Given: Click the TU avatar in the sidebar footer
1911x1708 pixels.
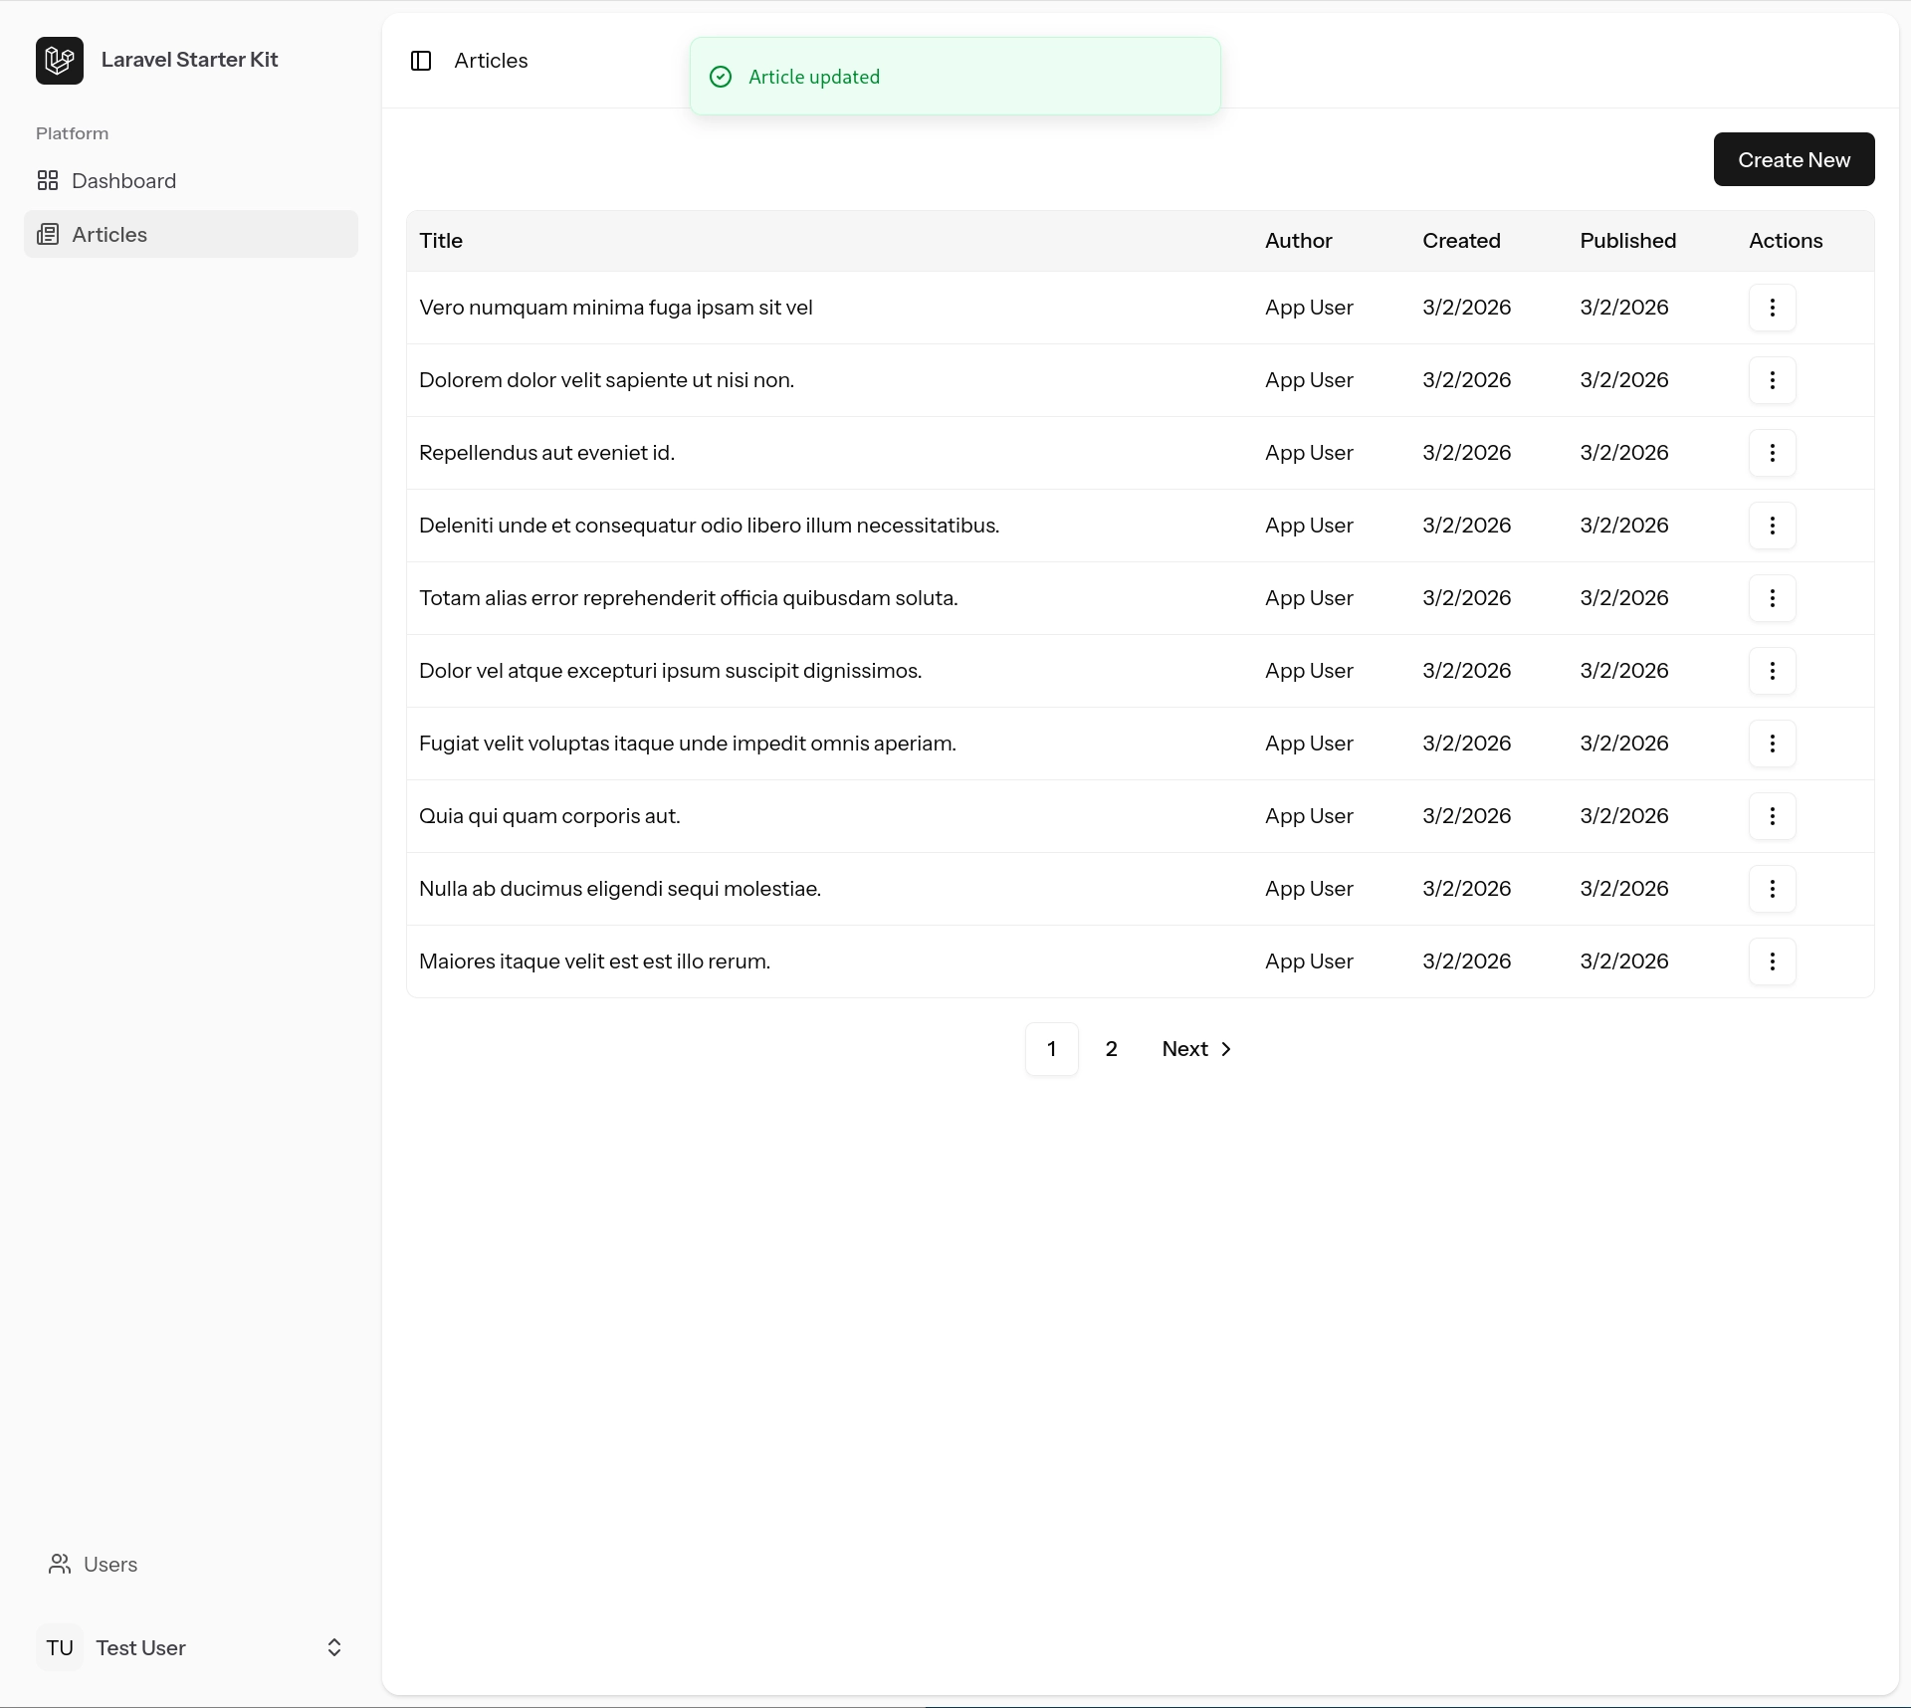Looking at the screenshot, I should pos(60,1647).
